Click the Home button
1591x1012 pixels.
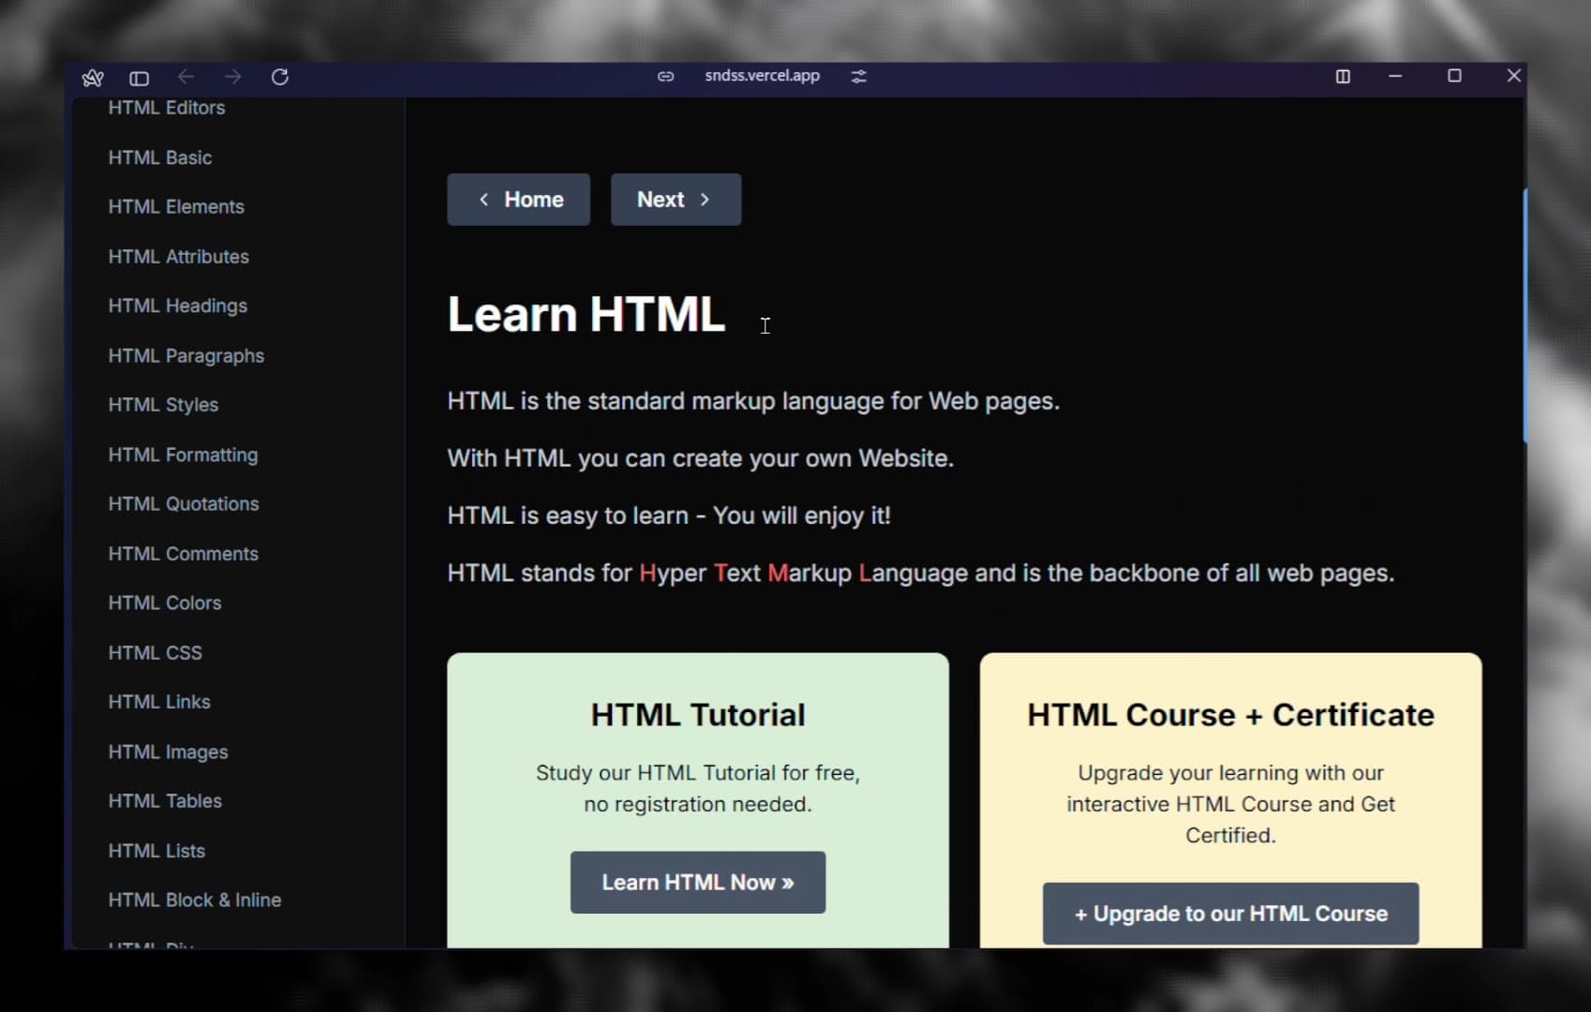click(x=518, y=200)
